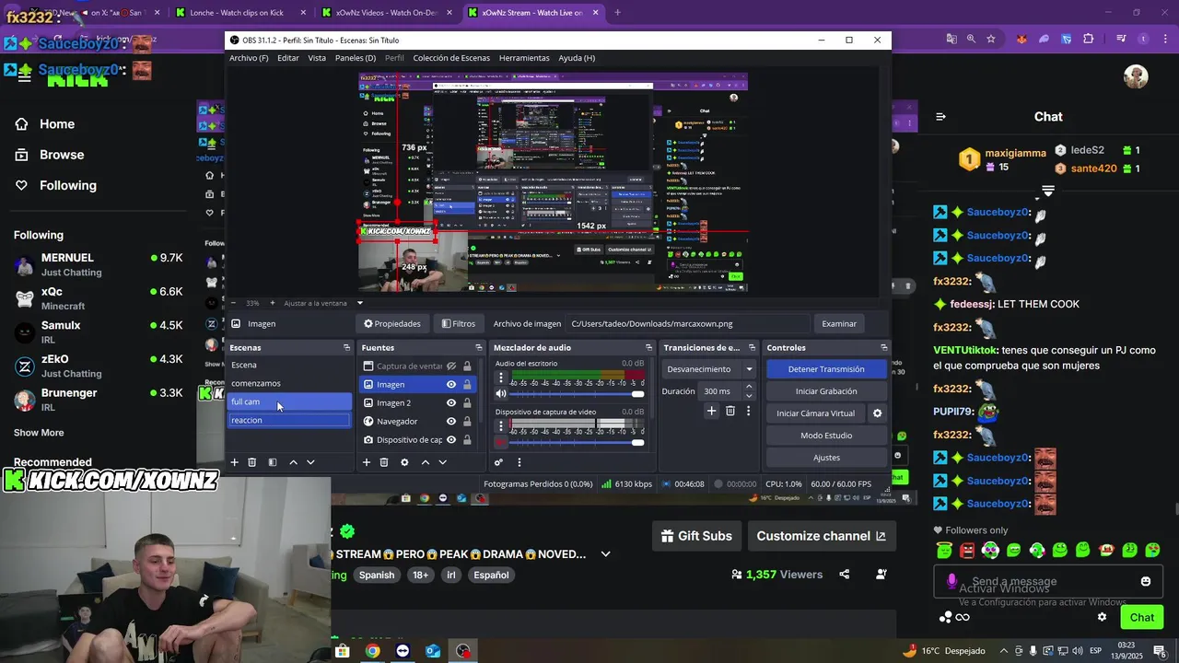Mute Audio del escritorio speaker

click(501, 394)
